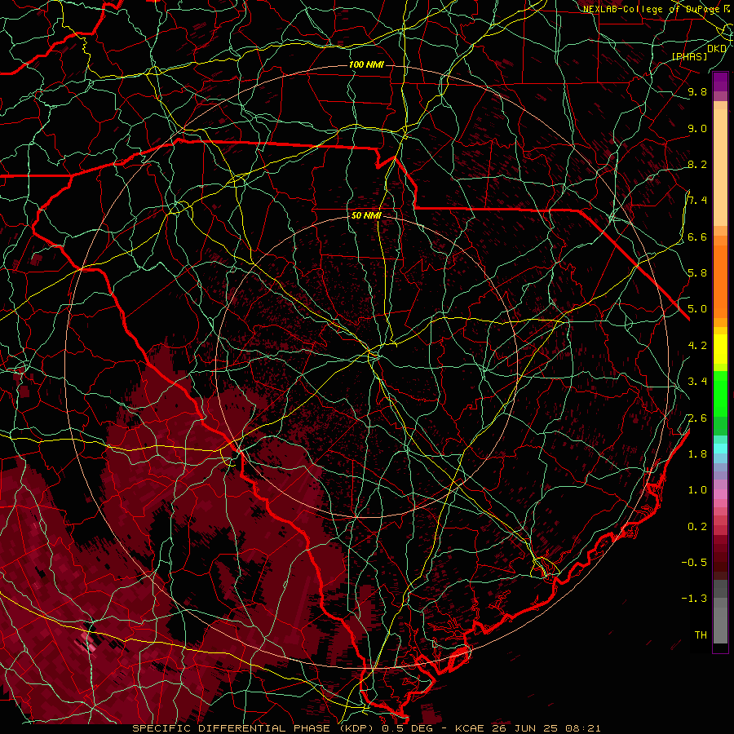Click the 4.2 value on the scale
Image resolution: width=734 pixels, height=734 pixels.
coord(697,346)
